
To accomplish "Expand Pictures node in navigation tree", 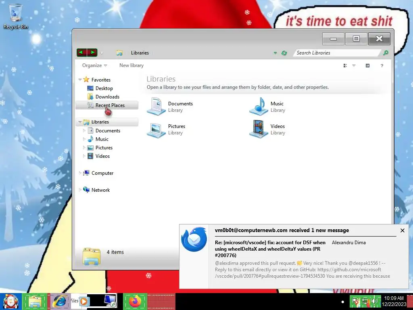I will coord(84,147).
